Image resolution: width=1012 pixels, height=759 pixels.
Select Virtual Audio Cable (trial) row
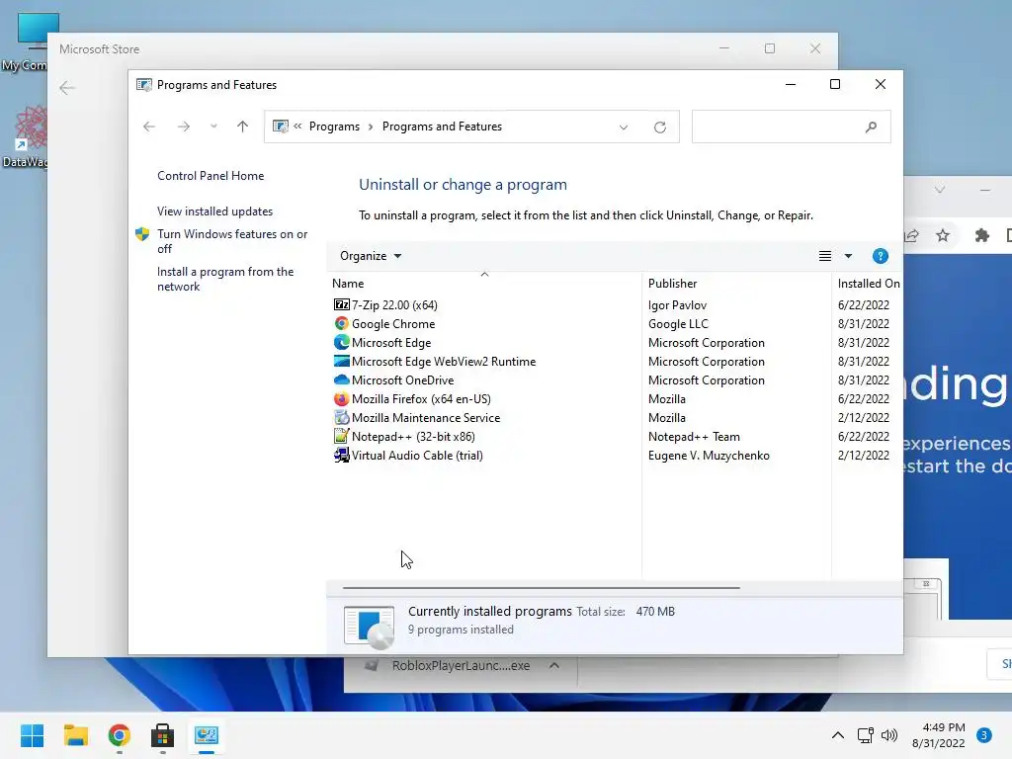(613, 455)
